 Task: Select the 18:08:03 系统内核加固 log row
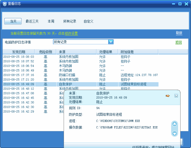tap(81, 57)
